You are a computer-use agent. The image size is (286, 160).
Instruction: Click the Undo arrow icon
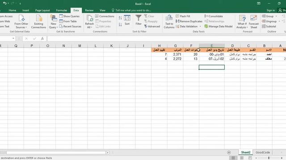5,3
